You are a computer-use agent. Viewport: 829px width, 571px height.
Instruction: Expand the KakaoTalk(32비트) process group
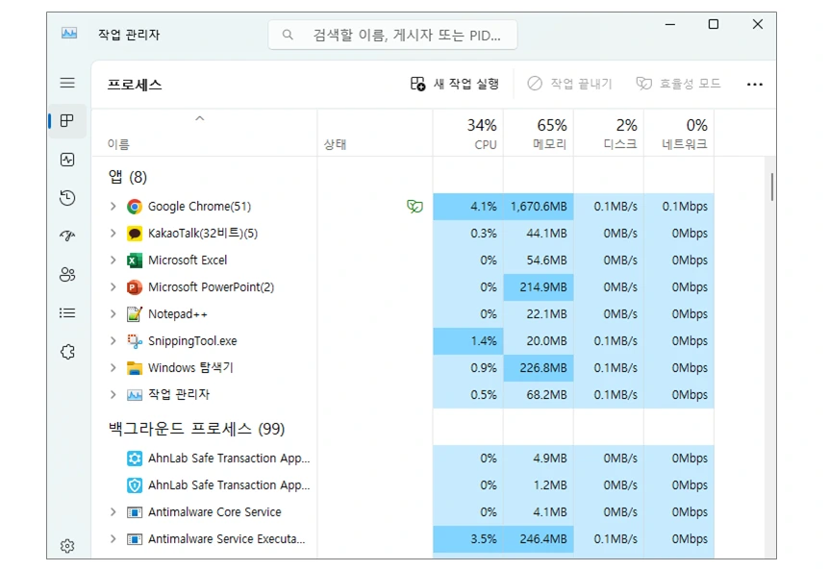pos(113,233)
